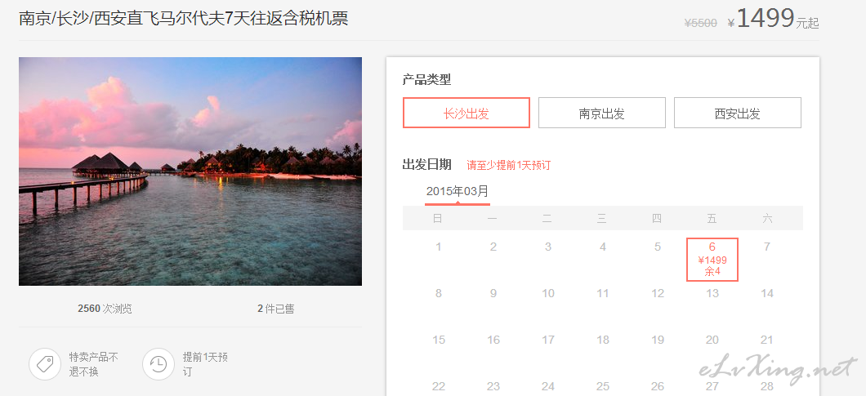
Task: Open the 2015年03月 month tab
Action: coord(458,192)
